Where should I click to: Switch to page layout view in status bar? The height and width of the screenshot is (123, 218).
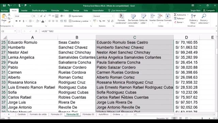(181, 118)
